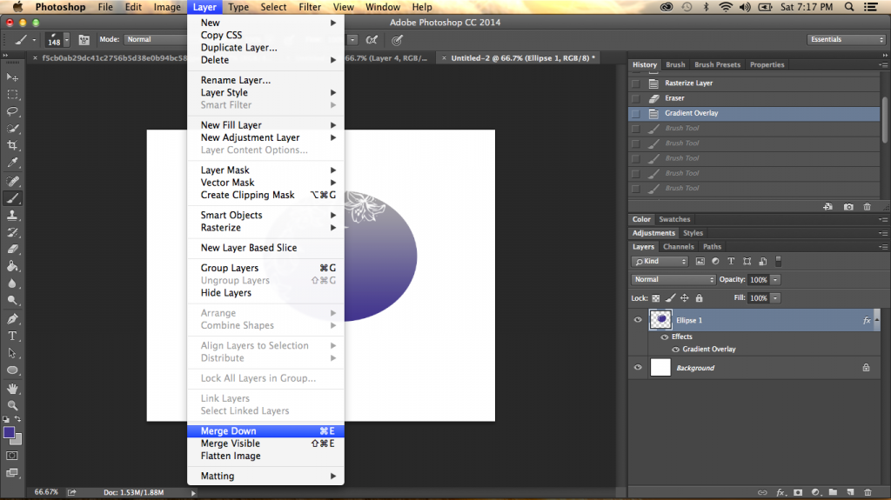891x500 pixels.
Task: Choose Flatten Image
Action: click(265, 457)
